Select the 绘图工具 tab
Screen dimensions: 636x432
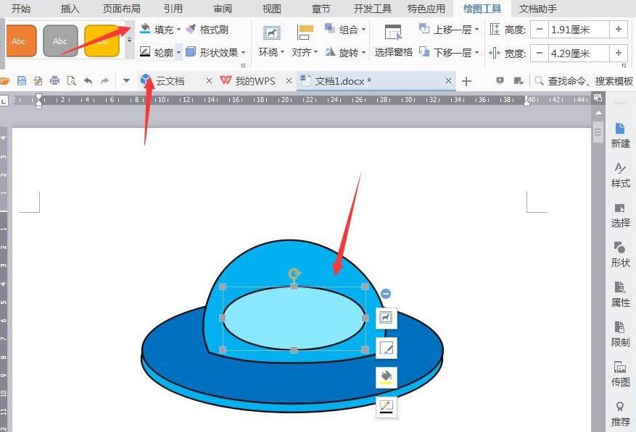pyautogui.click(x=482, y=9)
